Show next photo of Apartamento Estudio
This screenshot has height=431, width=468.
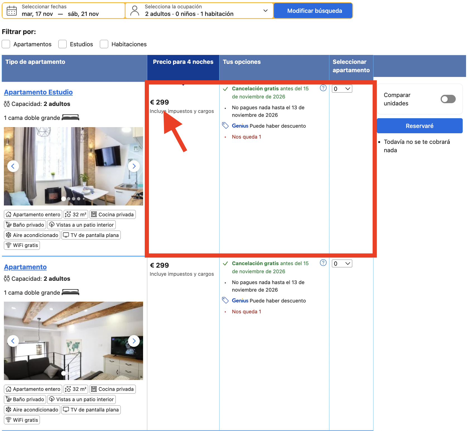(x=134, y=166)
